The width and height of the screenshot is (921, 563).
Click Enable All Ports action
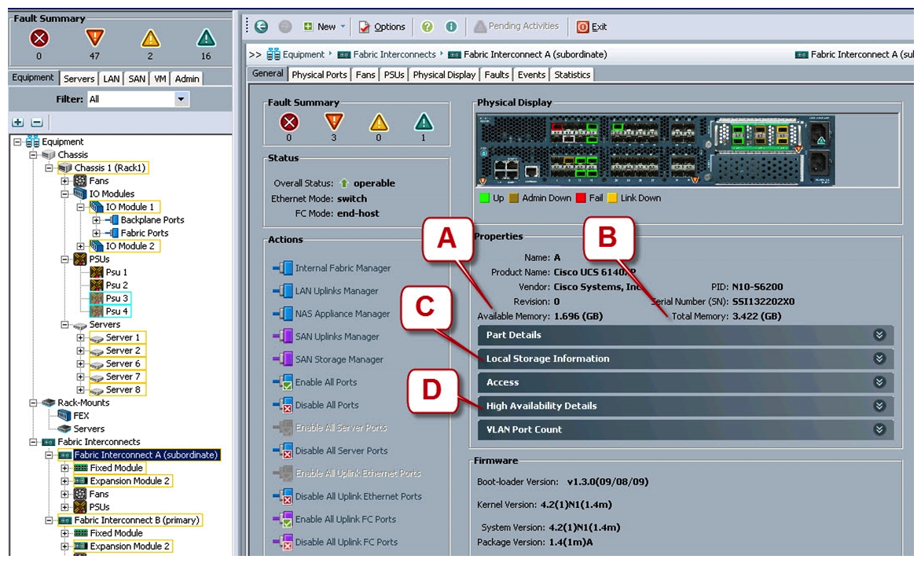tap(315, 383)
